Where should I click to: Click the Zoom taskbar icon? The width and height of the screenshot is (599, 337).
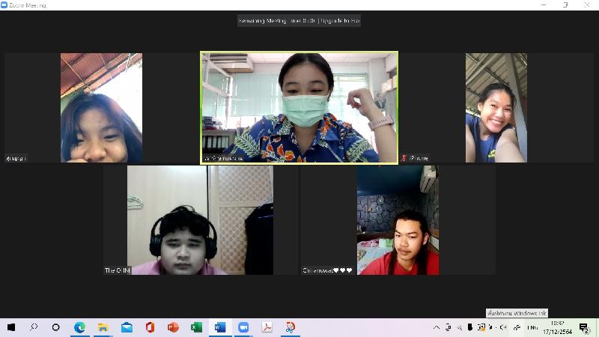(243, 327)
